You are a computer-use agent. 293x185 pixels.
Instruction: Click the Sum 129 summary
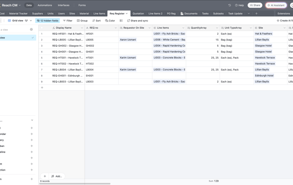click(x=214, y=181)
